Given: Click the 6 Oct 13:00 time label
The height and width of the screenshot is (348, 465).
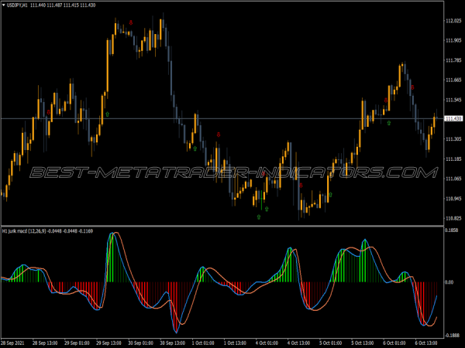Looking at the screenshot, I should (x=426, y=343).
